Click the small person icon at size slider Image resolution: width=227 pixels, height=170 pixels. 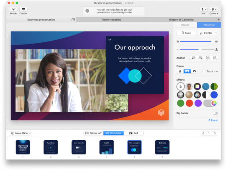point(178,50)
